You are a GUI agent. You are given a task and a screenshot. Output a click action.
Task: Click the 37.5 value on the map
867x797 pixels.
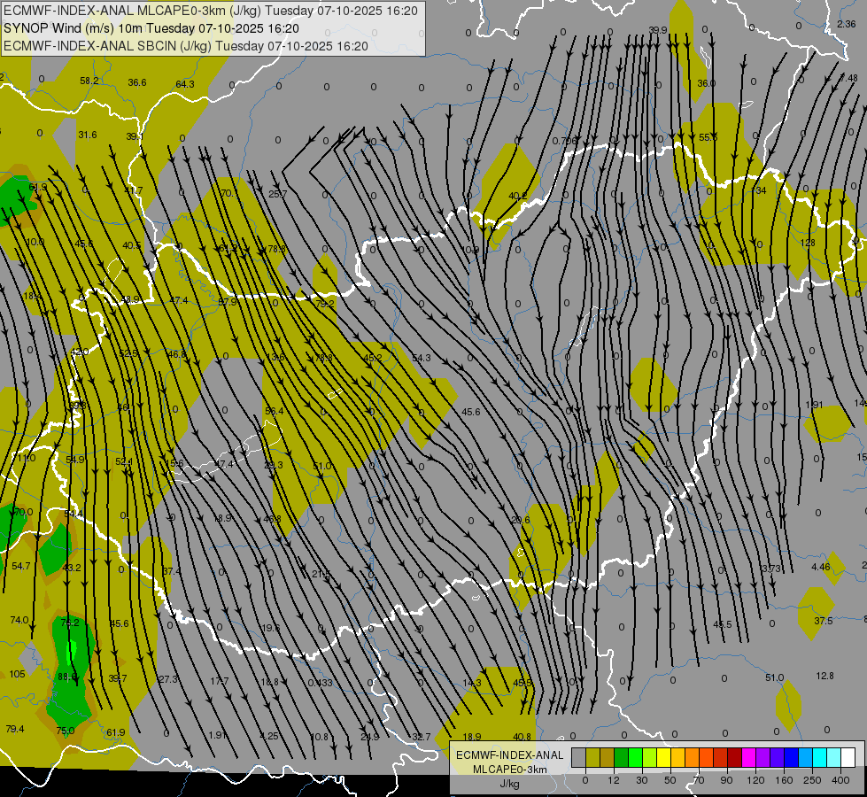pyautogui.click(x=824, y=621)
